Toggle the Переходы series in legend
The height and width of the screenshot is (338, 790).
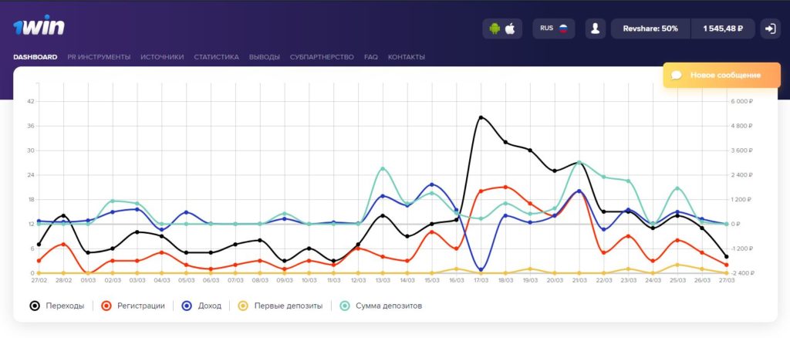point(56,306)
